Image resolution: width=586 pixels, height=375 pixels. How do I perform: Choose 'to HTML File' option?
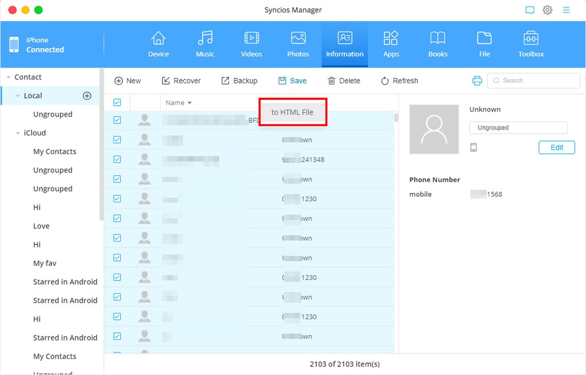[293, 112]
